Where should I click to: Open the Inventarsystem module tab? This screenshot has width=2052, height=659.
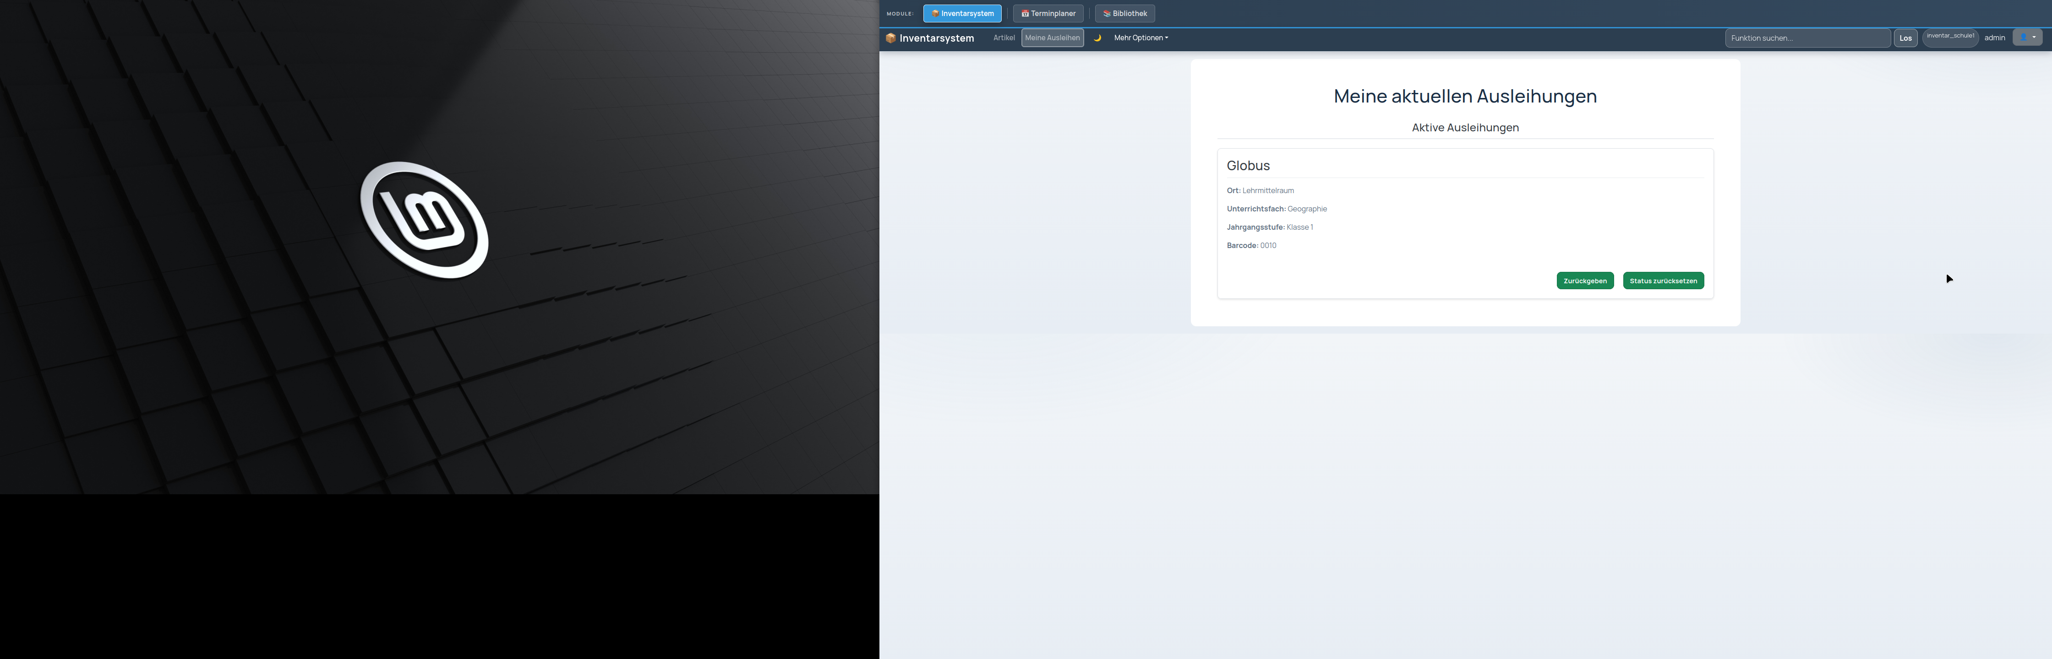pos(962,14)
